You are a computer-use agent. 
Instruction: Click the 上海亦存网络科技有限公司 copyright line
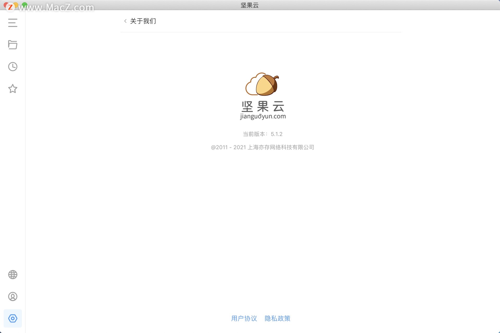pyautogui.click(x=262, y=147)
